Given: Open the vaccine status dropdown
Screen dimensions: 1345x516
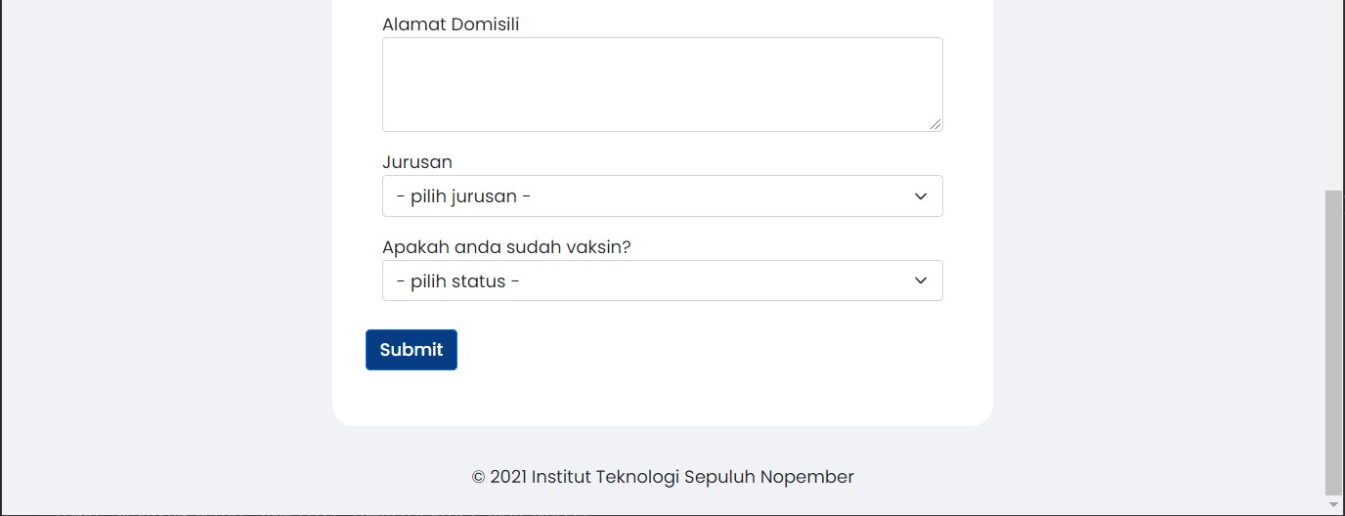Looking at the screenshot, I should click(662, 281).
